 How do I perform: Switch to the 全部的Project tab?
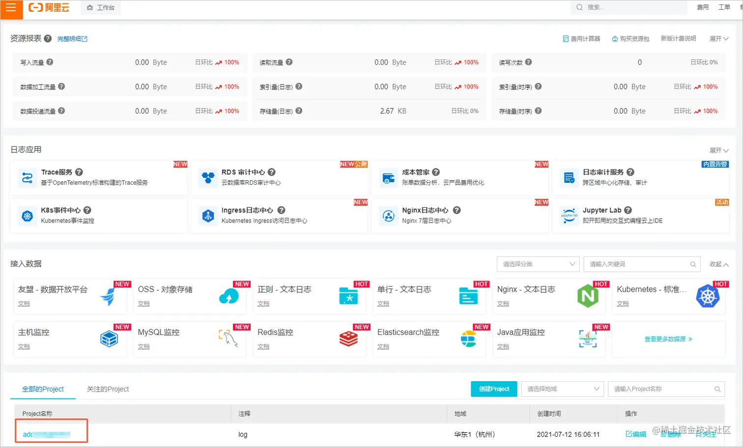click(43, 389)
